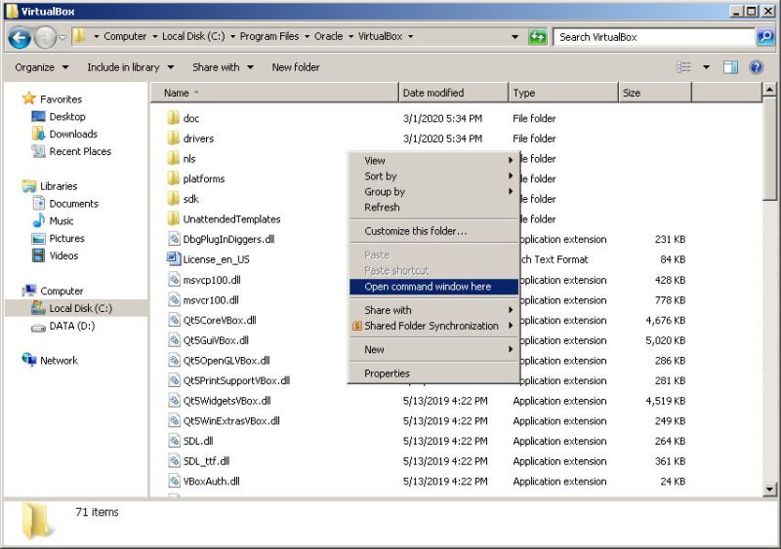Click the Videos library icon
Viewport: 781px width, 549px height.
click(38, 255)
